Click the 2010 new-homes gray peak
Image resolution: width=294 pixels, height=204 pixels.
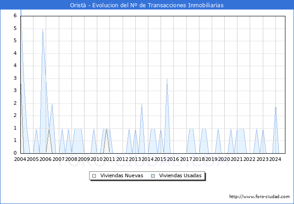106,129
